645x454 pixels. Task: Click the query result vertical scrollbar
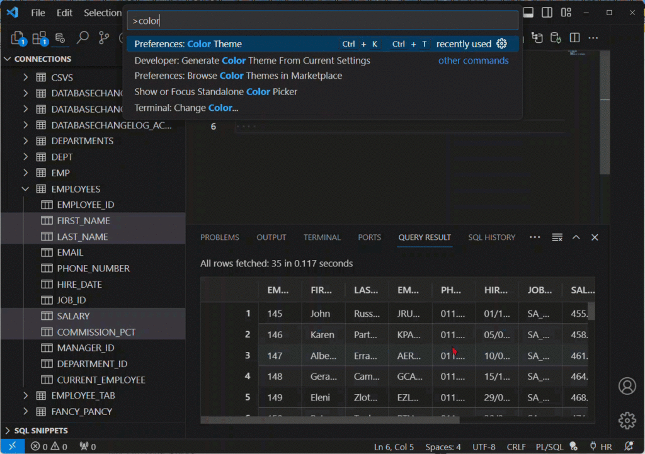(x=591, y=311)
